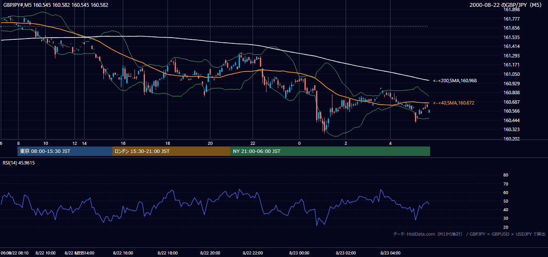Click price level 160.929 on the axis
Screen dimensions: 548x257
pyautogui.click(x=511, y=84)
